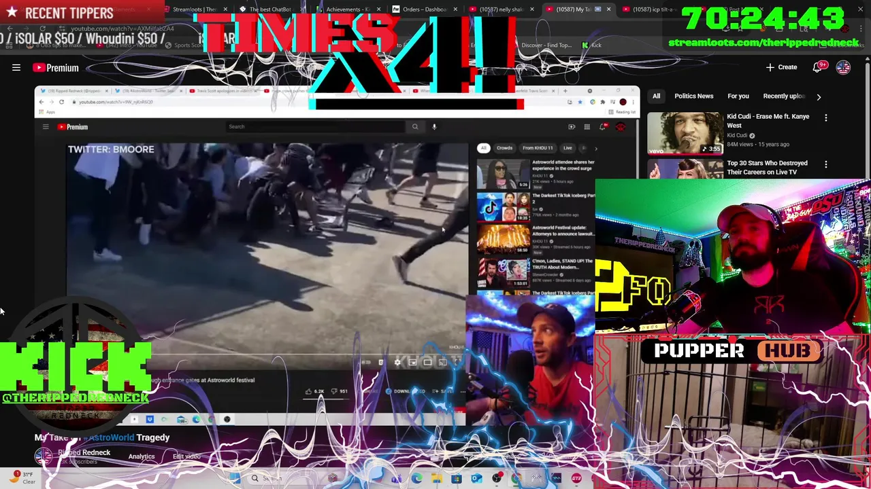Open the Windows Start button
871x489 pixels.
pos(235,478)
